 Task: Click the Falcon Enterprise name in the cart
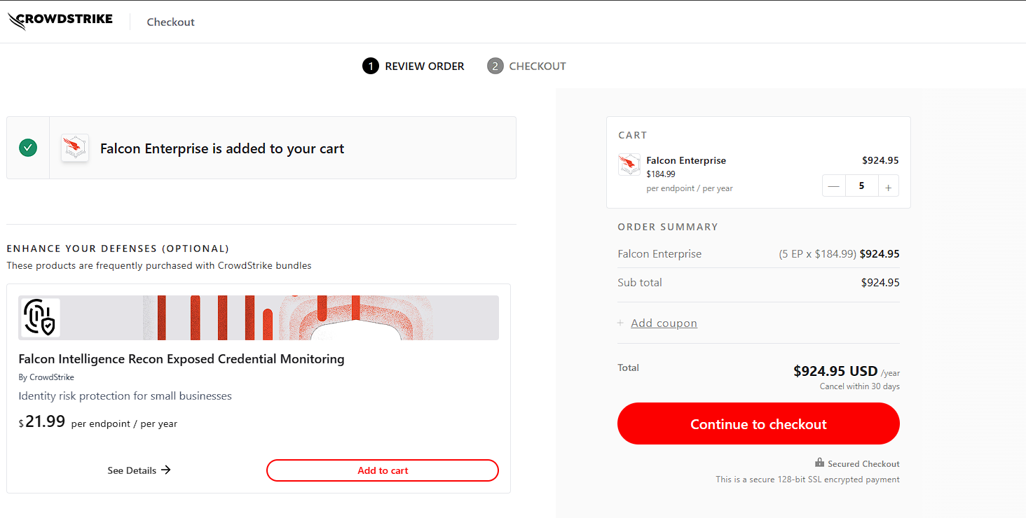686,160
